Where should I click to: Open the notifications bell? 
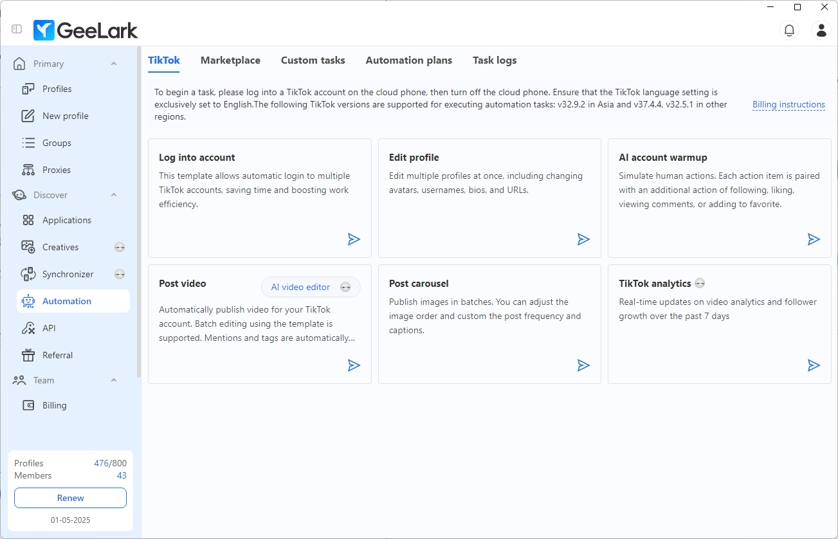(x=788, y=30)
